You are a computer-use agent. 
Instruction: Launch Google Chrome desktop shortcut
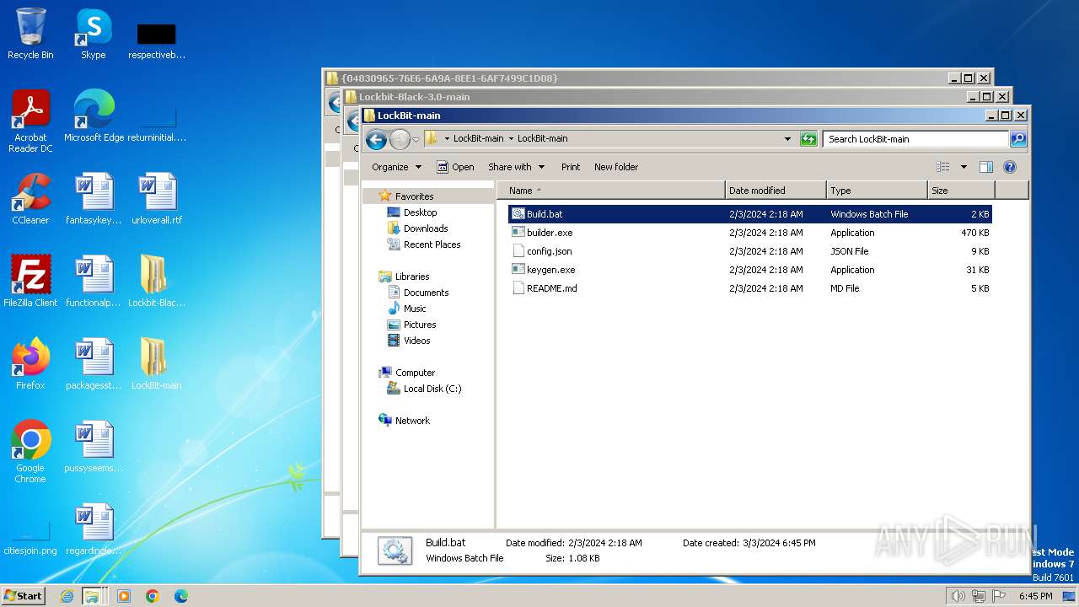30,452
